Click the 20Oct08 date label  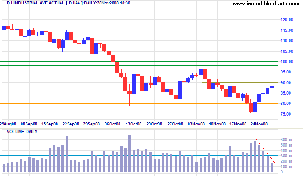pyautogui.click(x=154, y=124)
